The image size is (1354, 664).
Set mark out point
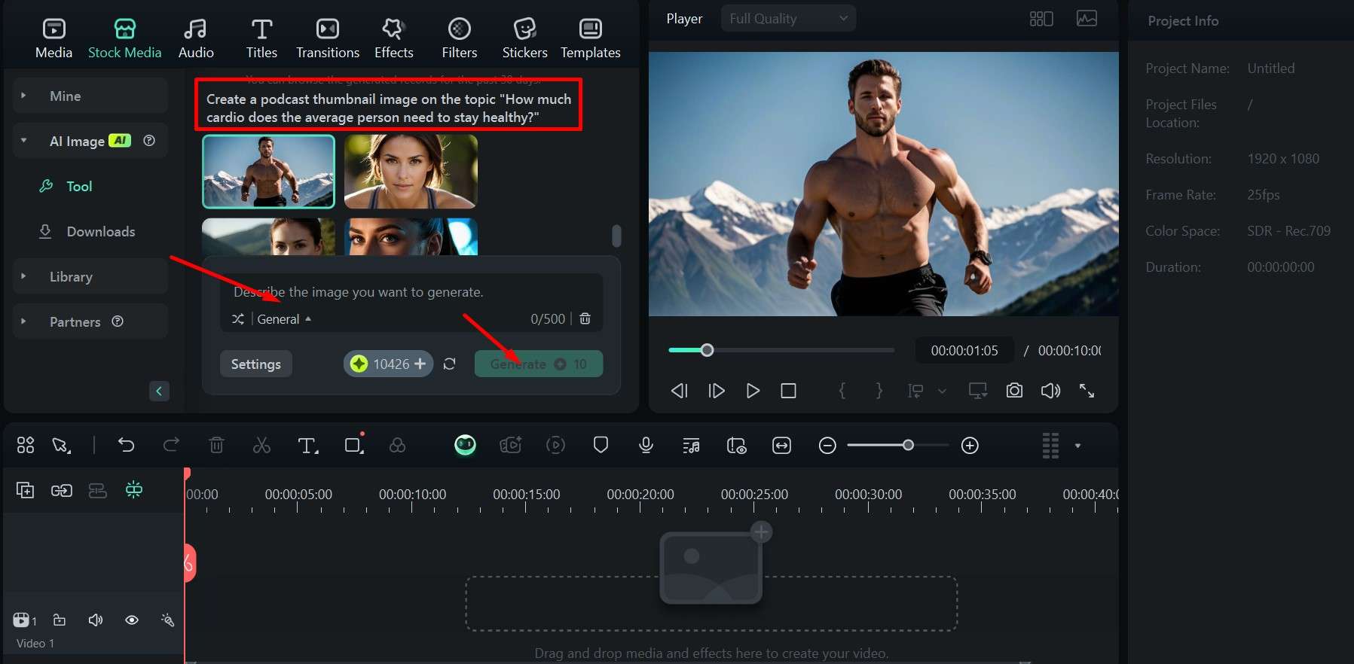(x=879, y=391)
